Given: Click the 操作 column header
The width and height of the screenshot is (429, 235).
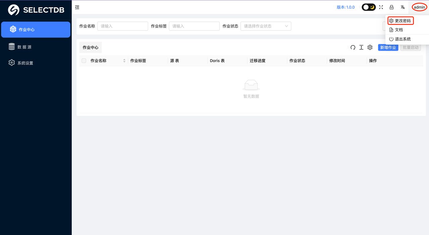Looking at the screenshot, I should [x=373, y=61].
